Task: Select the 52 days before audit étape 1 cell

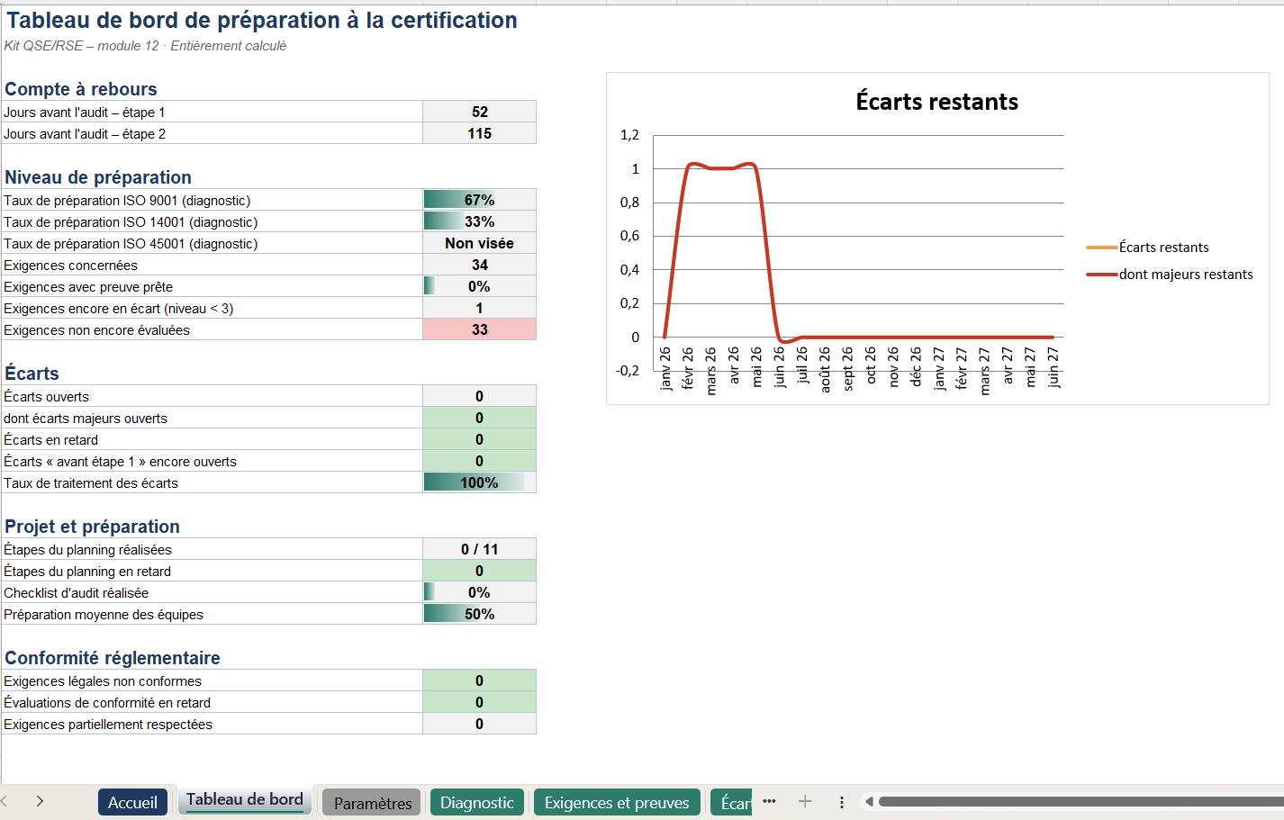Action: tap(479, 112)
